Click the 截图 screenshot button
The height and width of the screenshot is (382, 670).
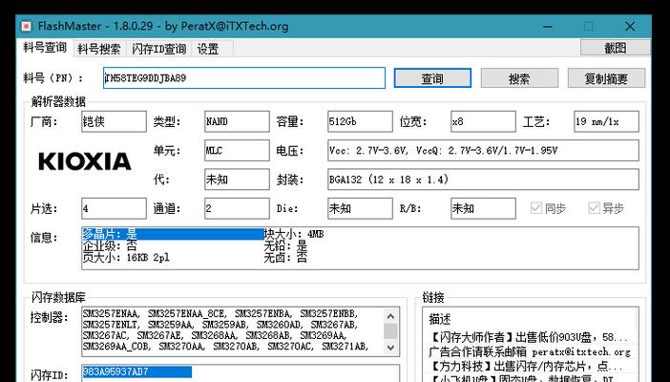click(x=615, y=48)
